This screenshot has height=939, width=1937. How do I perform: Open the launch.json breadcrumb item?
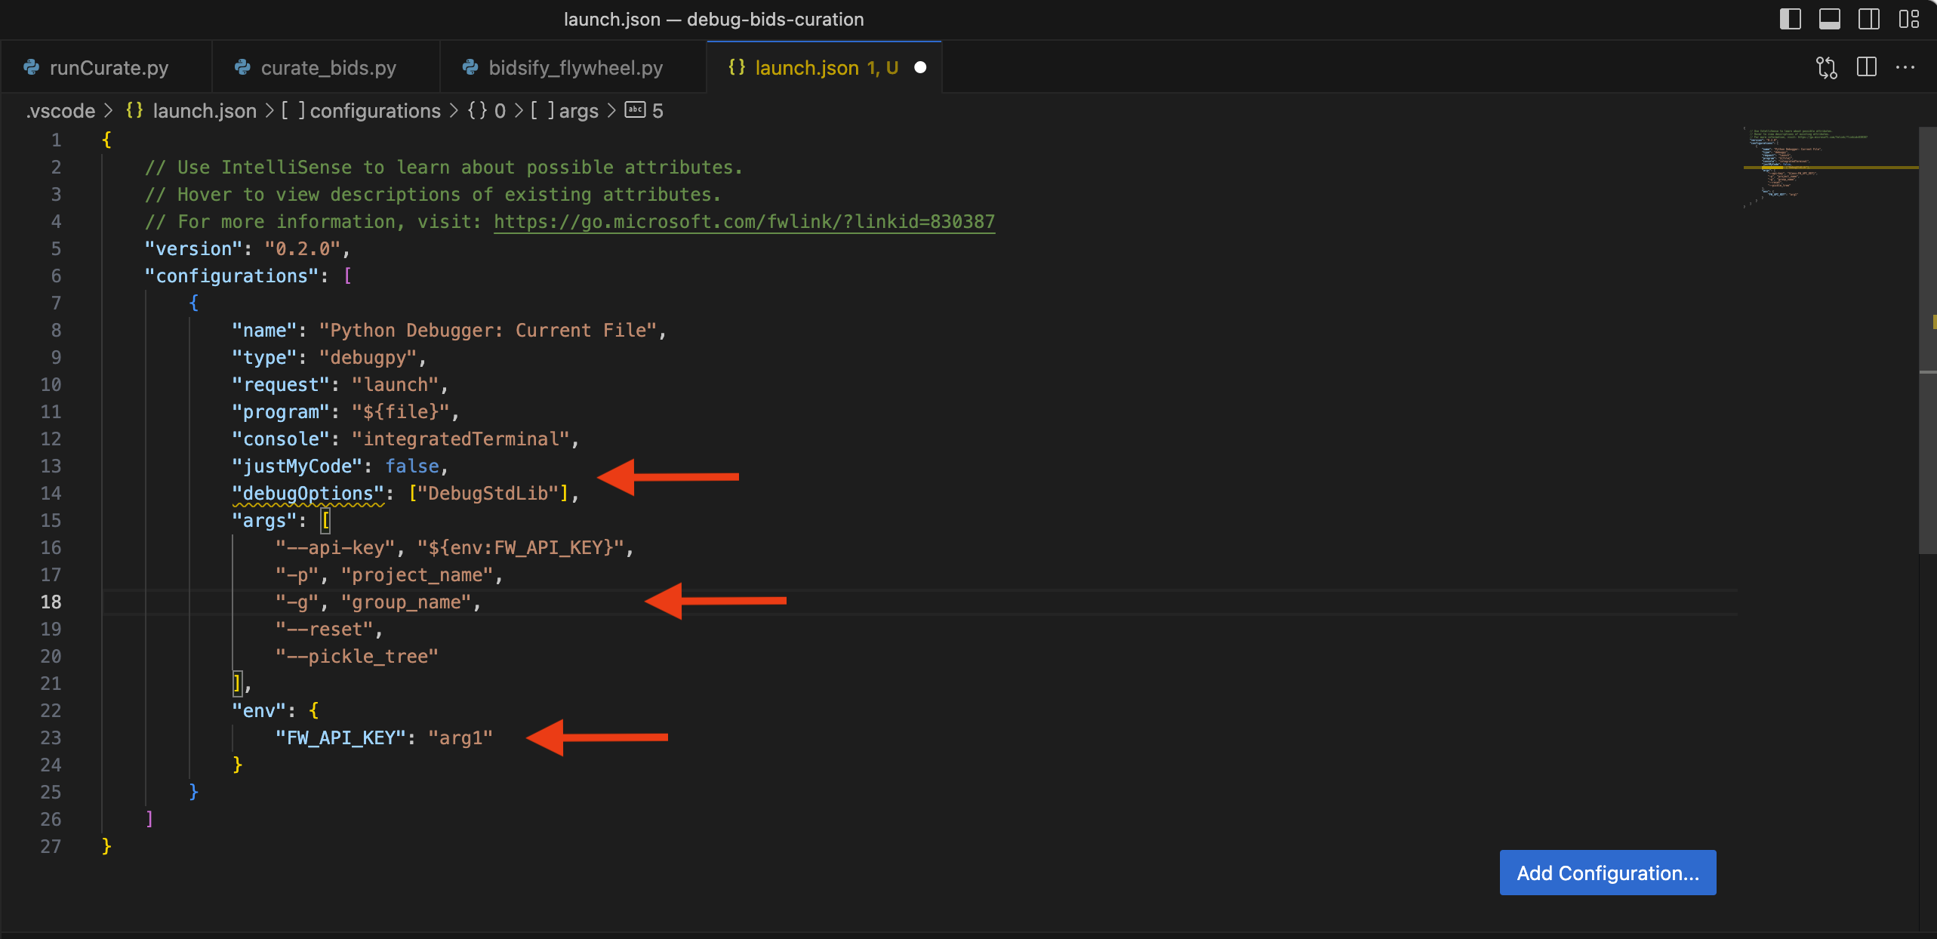204,111
